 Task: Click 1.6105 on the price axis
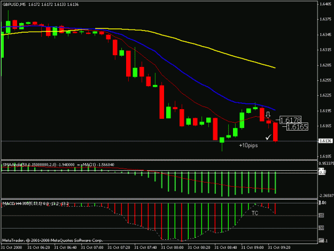[325, 156]
